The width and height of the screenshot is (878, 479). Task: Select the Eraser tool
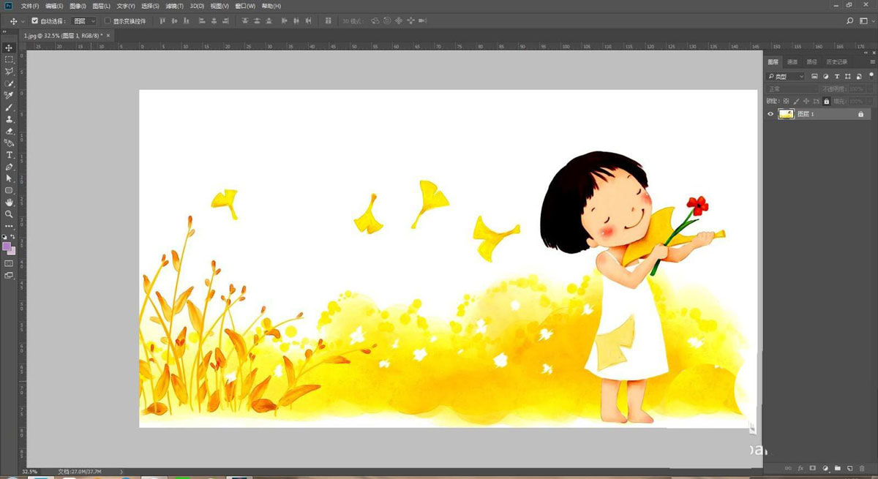(x=10, y=132)
